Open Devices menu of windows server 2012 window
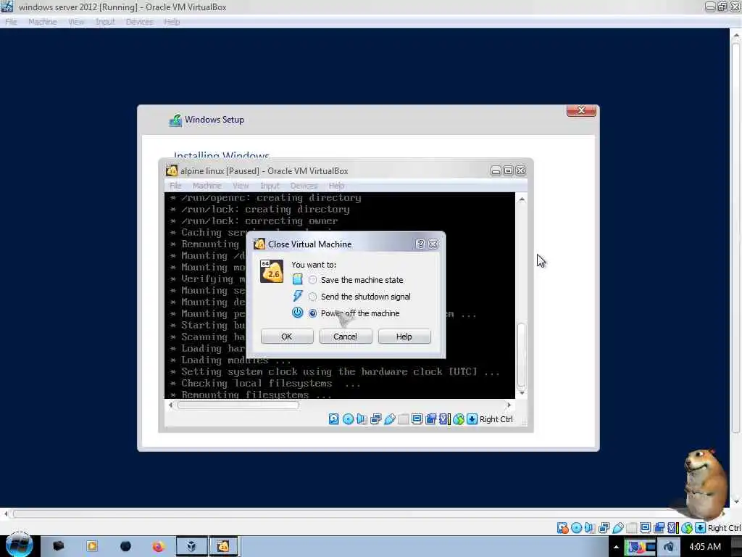The width and height of the screenshot is (742, 557). pos(140,22)
